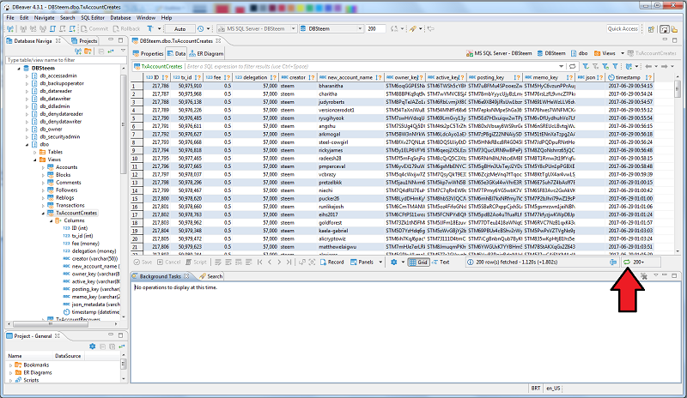Click the MS SQL Server - DBSteem breadcrumb link
Viewport: 687px width, 398px height.
[499, 53]
